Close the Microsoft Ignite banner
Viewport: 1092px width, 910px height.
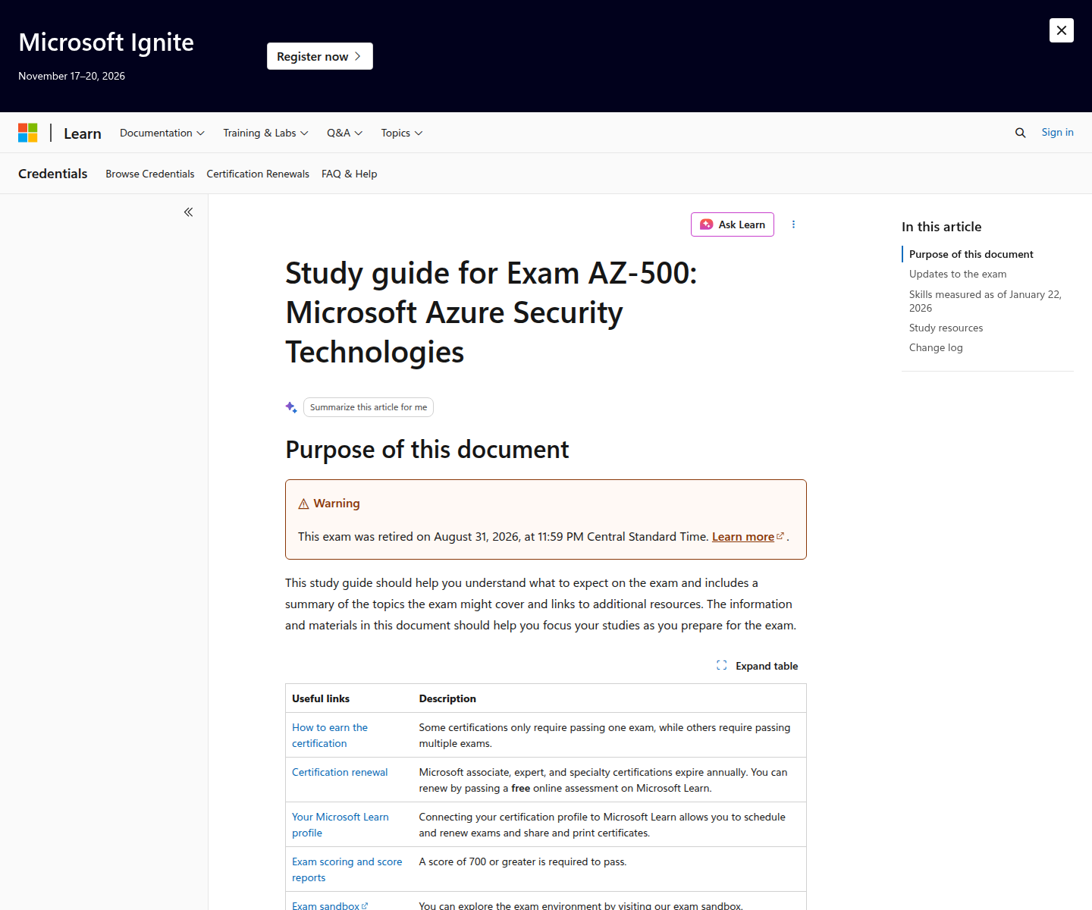1061,30
